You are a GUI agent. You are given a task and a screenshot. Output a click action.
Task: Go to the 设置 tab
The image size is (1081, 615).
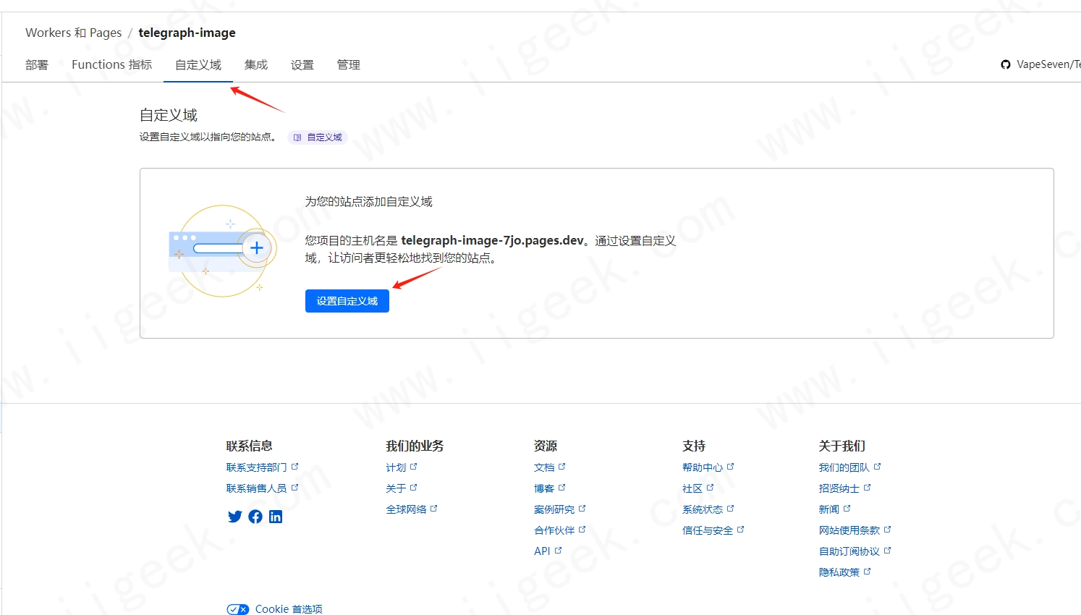click(302, 64)
